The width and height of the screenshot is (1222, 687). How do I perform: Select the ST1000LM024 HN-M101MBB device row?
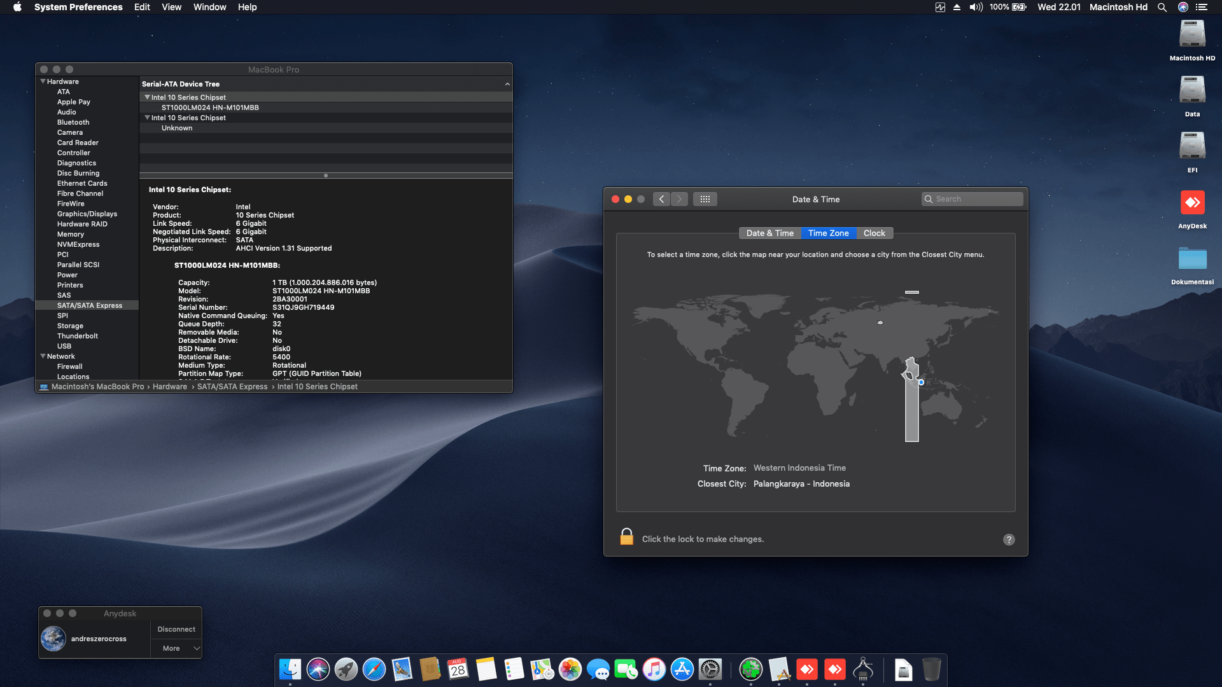click(x=326, y=108)
